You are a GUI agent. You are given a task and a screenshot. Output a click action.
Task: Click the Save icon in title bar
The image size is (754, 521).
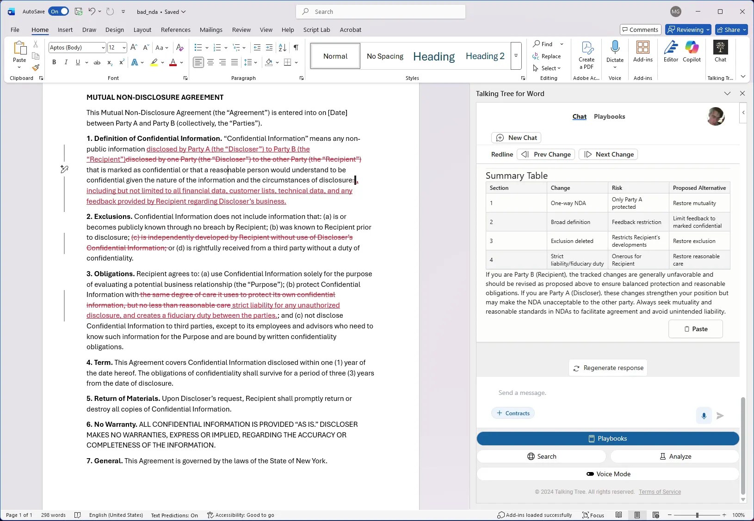[79, 12]
